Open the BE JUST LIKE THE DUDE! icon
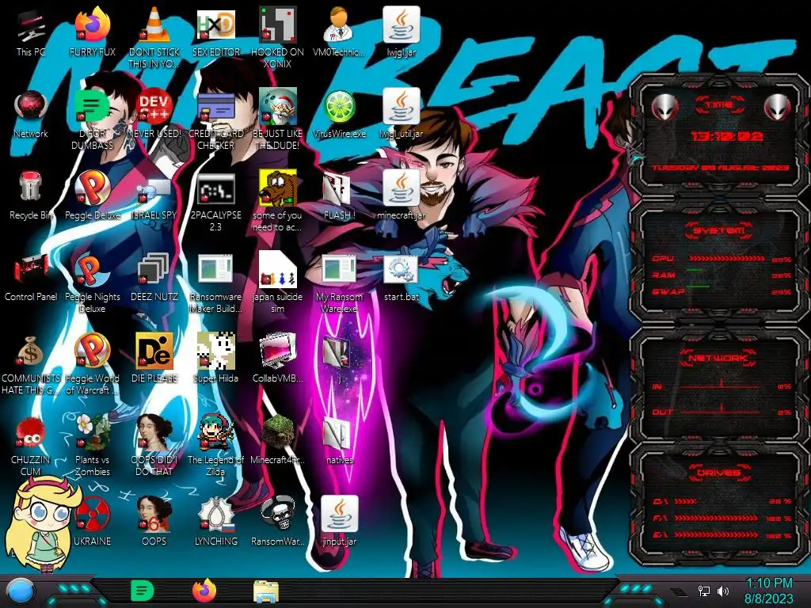The width and height of the screenshot is (811, 608). coord(277,120)
